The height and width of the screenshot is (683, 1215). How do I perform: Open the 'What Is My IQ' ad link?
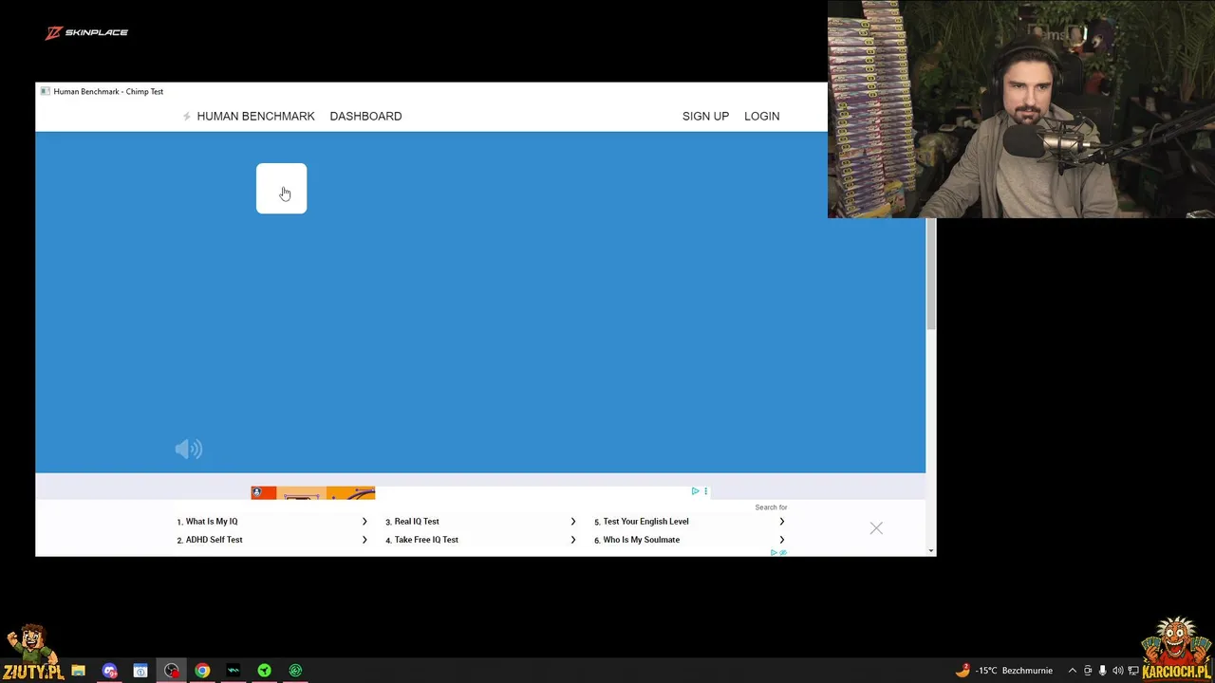point(212,521)
